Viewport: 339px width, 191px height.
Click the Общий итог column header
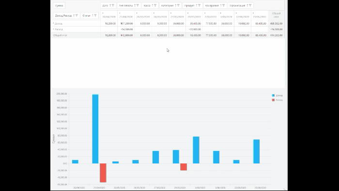(276, 15)
